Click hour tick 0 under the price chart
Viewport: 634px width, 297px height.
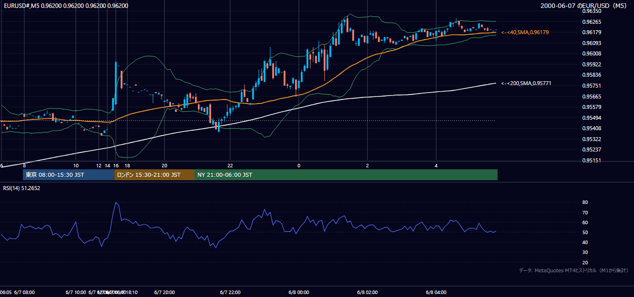click(299, 165)
